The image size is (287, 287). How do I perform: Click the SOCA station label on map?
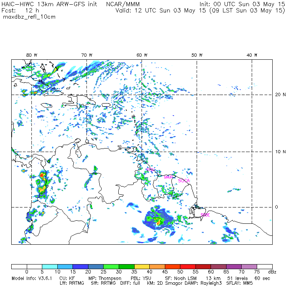(184, 181)
